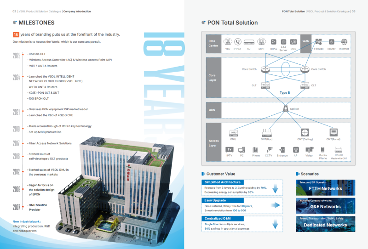Select the Data Center layer label
Image resolution: width=368 pixels, height=249 pixels.
pyautogui.click(x=213, y=43)
